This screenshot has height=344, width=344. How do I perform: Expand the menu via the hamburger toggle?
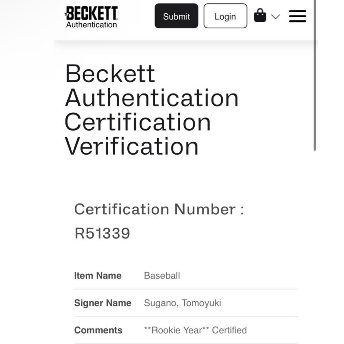[297, 16]
